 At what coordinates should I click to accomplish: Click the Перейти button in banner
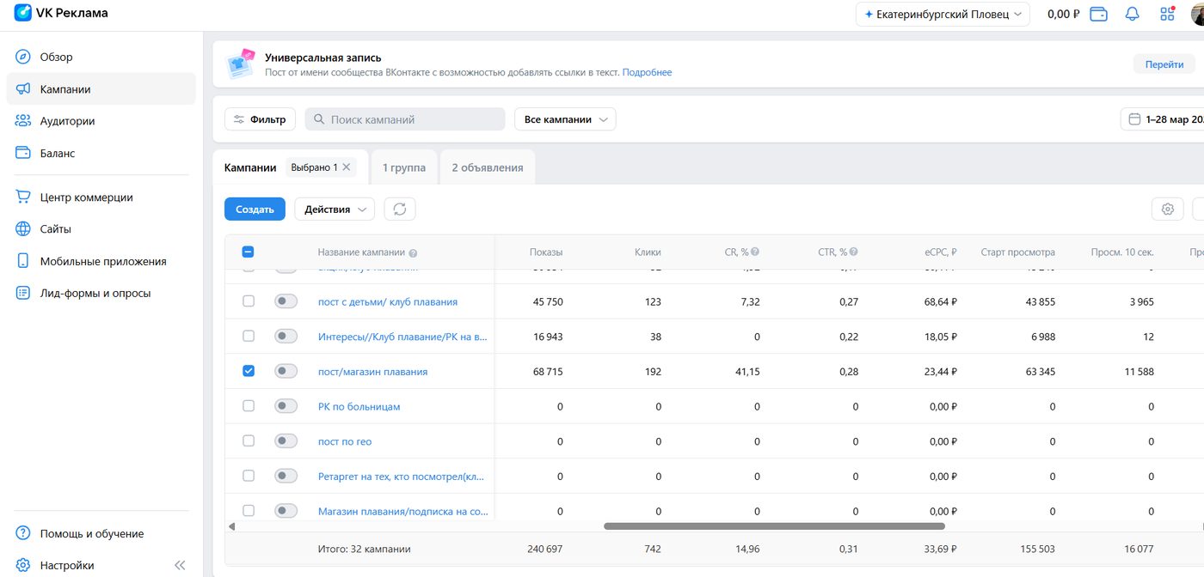pos(1164,64)
